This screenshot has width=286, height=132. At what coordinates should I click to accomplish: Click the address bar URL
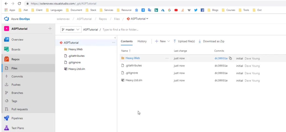63,4
